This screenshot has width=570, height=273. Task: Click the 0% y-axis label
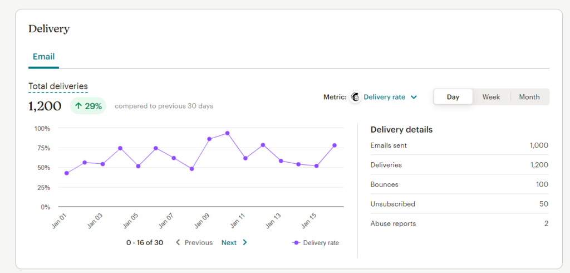click(45, 207)
